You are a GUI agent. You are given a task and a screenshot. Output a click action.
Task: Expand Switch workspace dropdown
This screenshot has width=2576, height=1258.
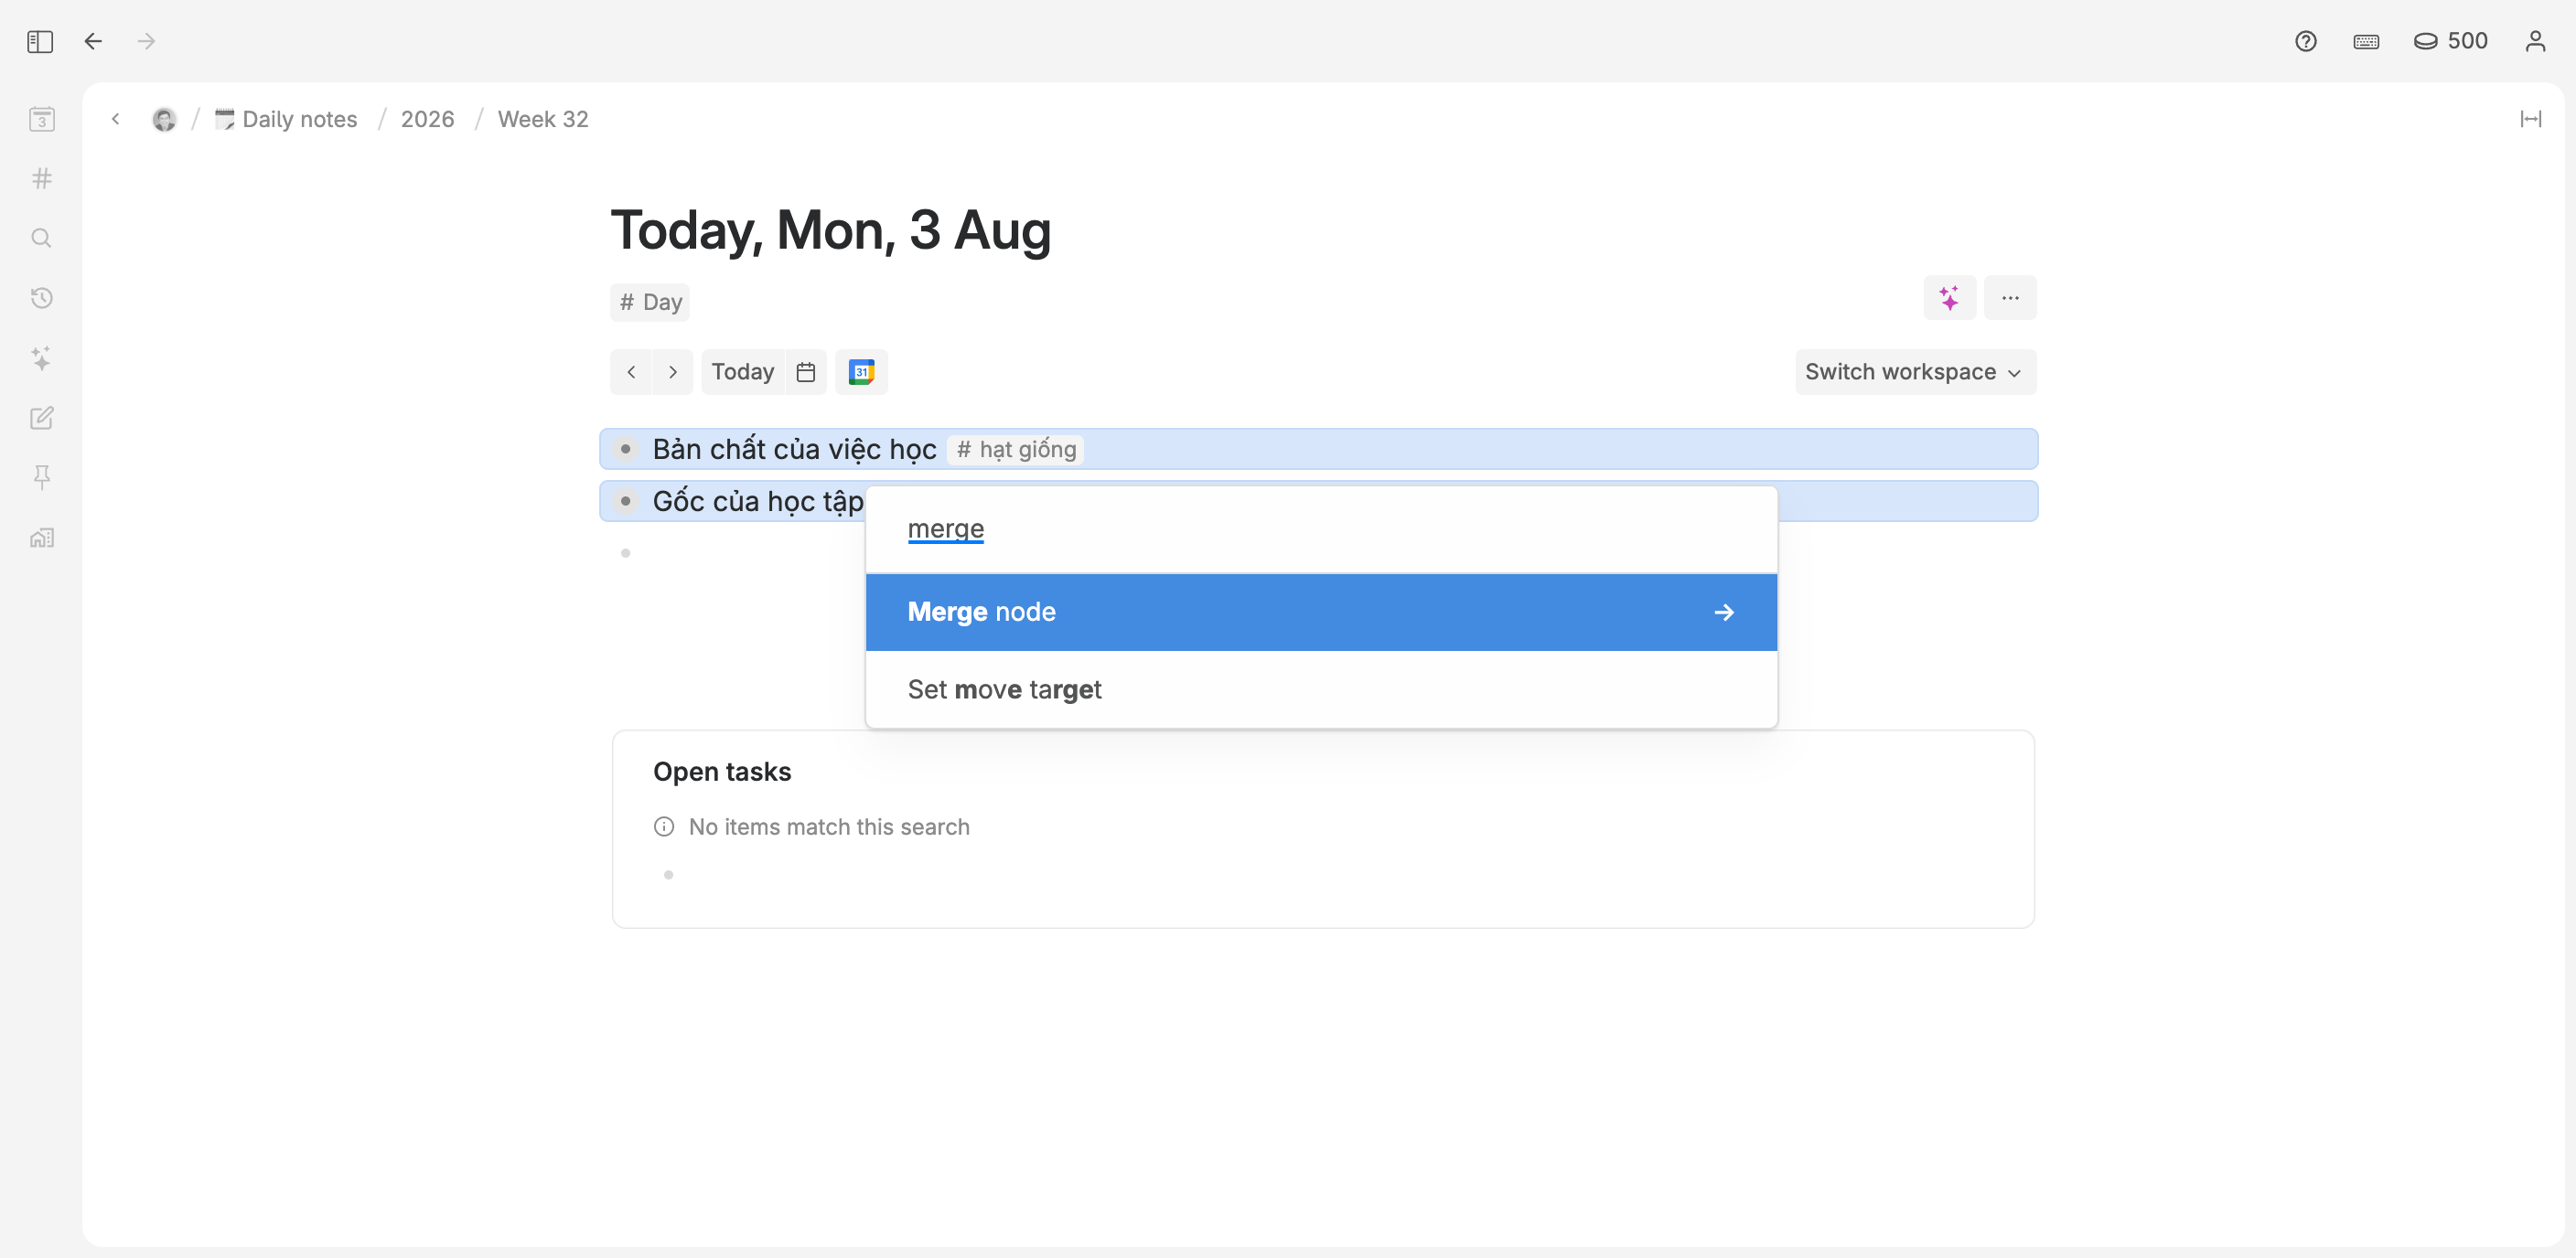click(1915, 372)
